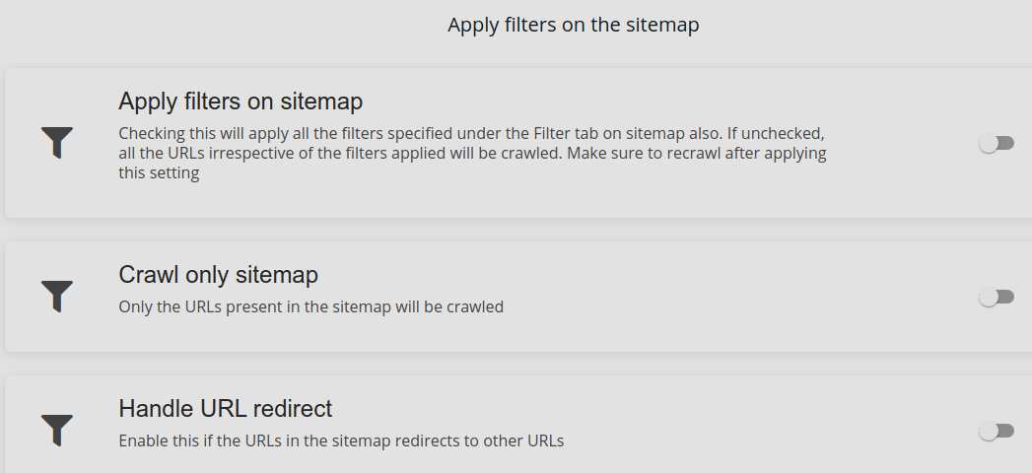Turn on the Crawl only sitemap switch

[x=997, y=297]
